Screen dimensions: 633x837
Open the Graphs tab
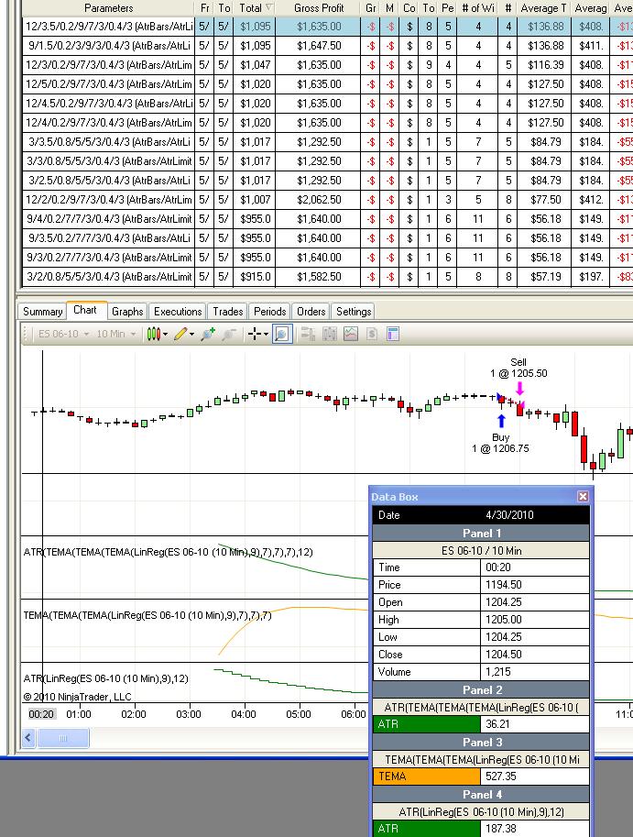(x=127, y=312)
